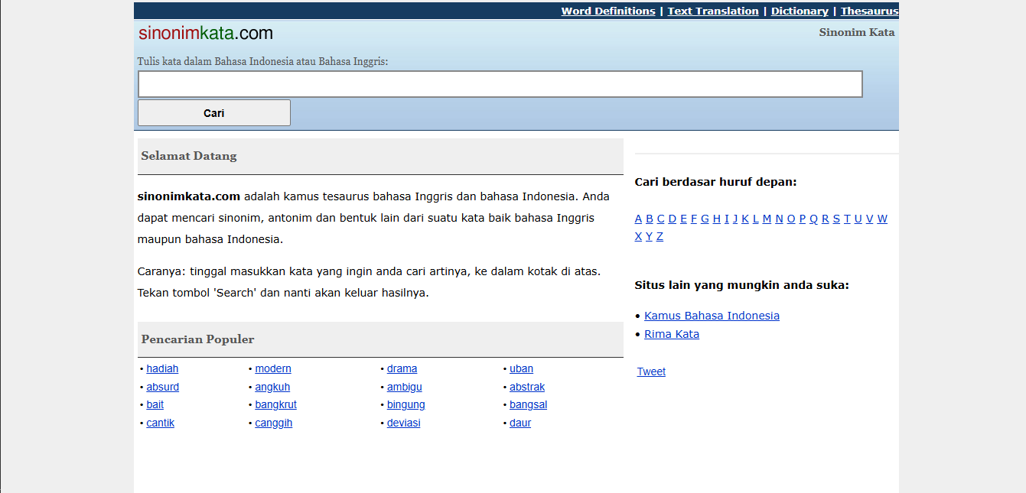Open popular search word angkuh
Image resolution: width=1026 pixels, height=493 pixels.
pyautogui.click(x=272, y=387)
